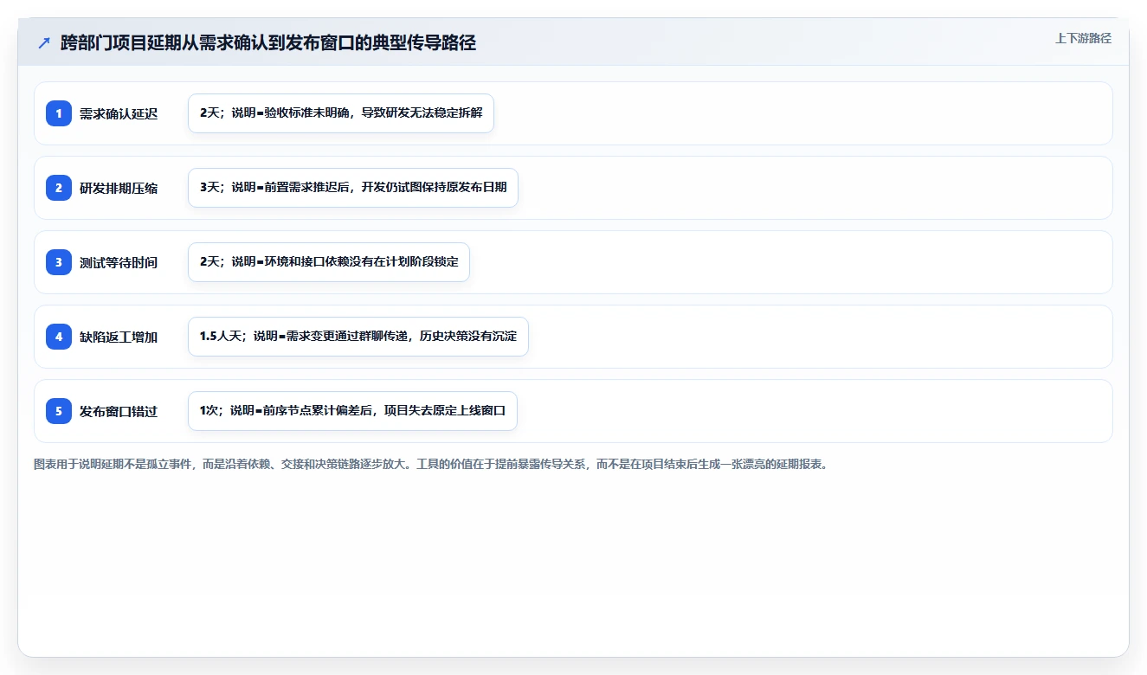
Task: Click the chart title about 跨部门项目延期
Action: click(268, 42)
